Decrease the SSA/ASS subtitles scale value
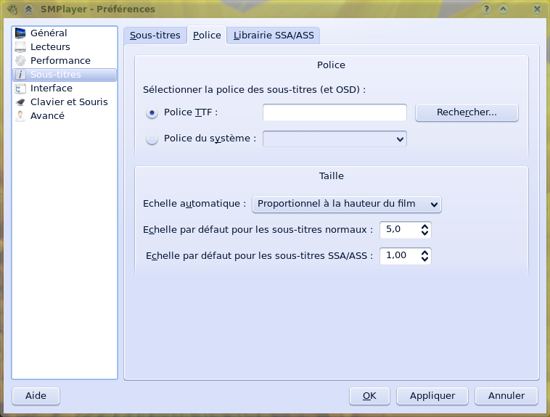 click(425, 260)
